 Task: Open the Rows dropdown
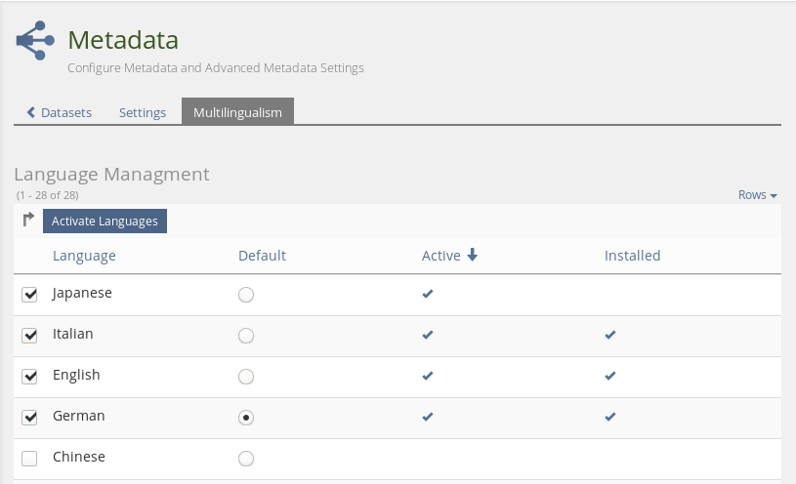(x=757, y=195)
